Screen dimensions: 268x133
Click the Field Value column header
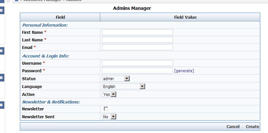click(x=180, y=17)
